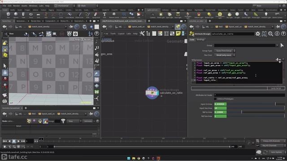This screenshot has width=287, height=161.
Task: Click the parameter search magnifier icon
Action: [x=270, y=34]
